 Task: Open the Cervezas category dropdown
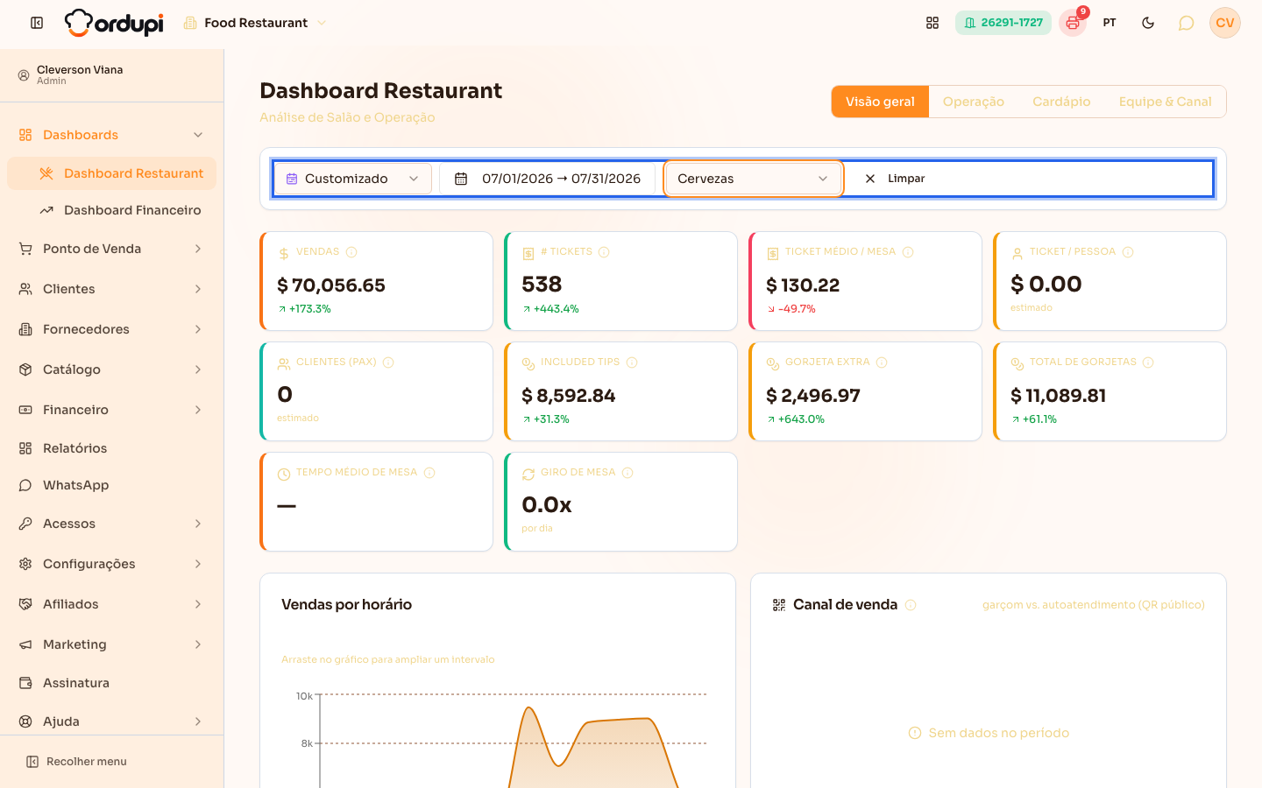pyautogui.click(x=753, y=179)
